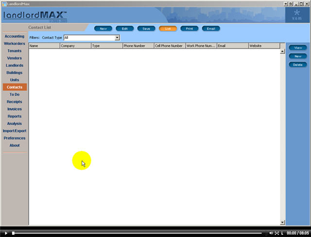311x237 pixels.
Task: Sort by the Company column header
Action: 76,46
